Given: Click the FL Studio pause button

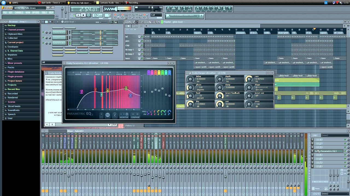Looking at the screenshot, I should tap(78, 15).
